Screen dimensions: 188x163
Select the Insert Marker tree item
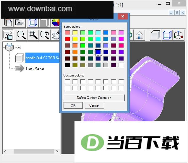click(35, 69)
